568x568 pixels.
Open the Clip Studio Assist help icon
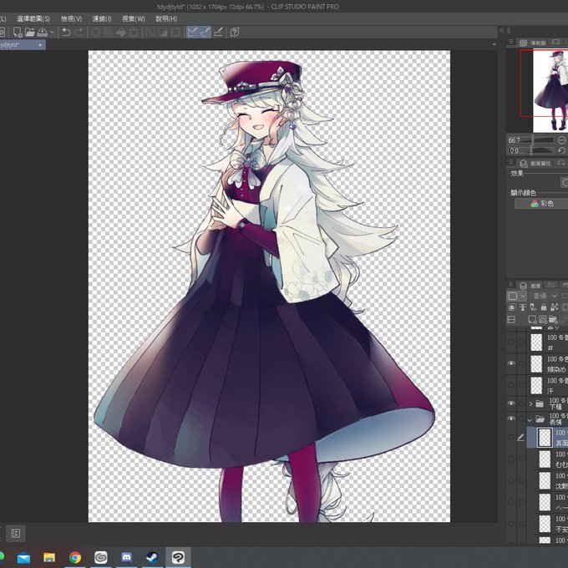point(235,33)
